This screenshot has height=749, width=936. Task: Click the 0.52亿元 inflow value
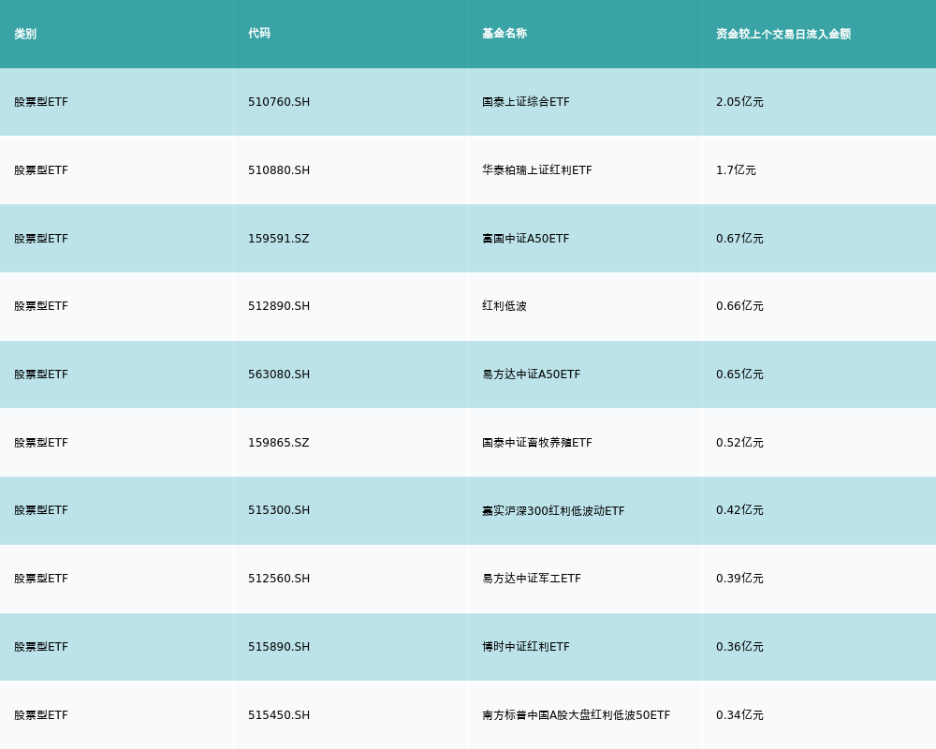(739, 443)
